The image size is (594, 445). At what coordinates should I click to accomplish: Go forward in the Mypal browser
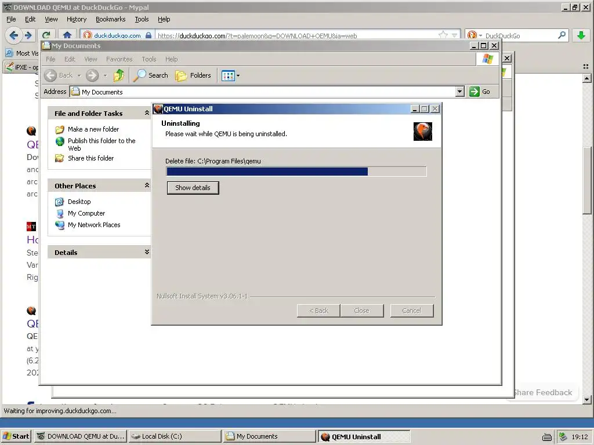tap(28, 35)
